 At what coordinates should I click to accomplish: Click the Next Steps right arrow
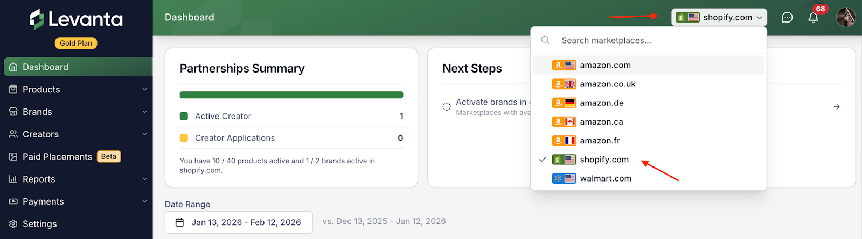(837, 107)
